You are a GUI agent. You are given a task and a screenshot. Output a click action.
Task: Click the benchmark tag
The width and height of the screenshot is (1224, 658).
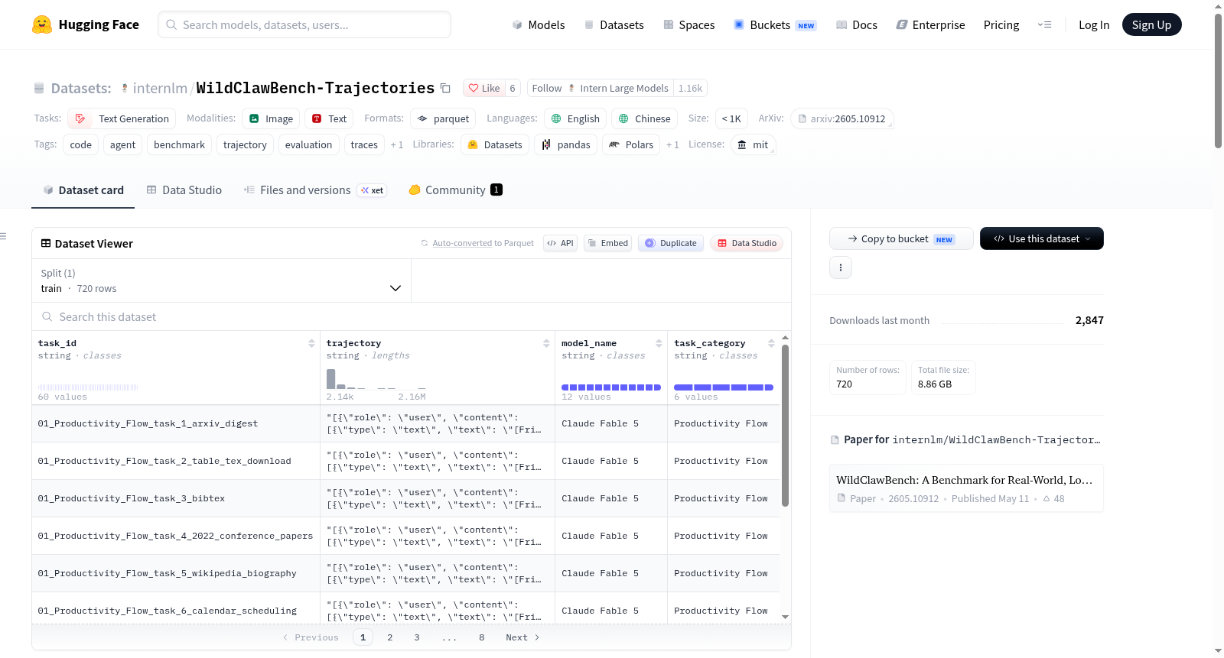pyautogui.click(x=179, y=144)
